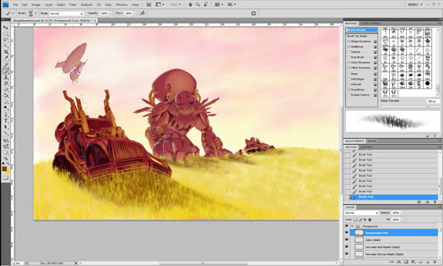Collapse the Foreground layer group

(x=352, y=226)
